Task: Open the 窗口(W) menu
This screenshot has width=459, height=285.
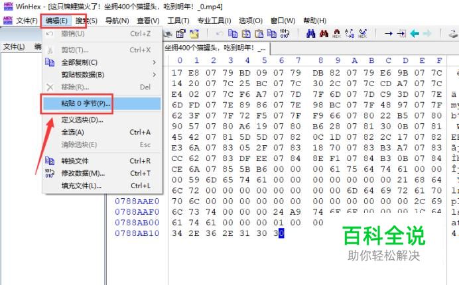Action: click(283, 21)
